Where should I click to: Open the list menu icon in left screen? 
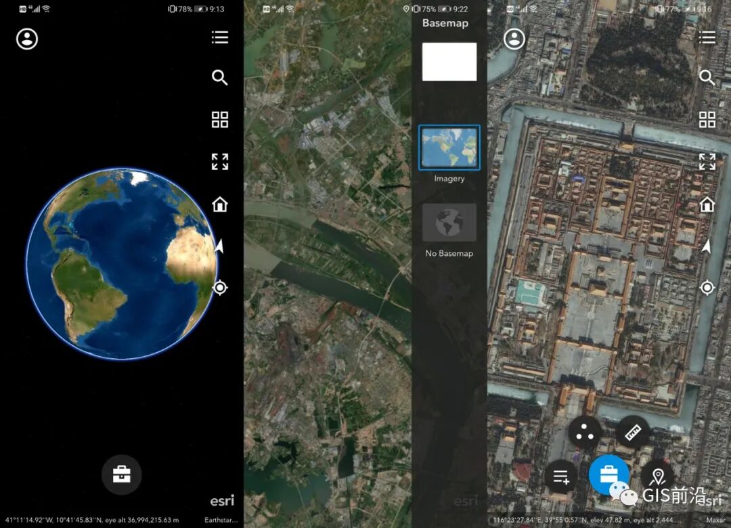(219, 37)
